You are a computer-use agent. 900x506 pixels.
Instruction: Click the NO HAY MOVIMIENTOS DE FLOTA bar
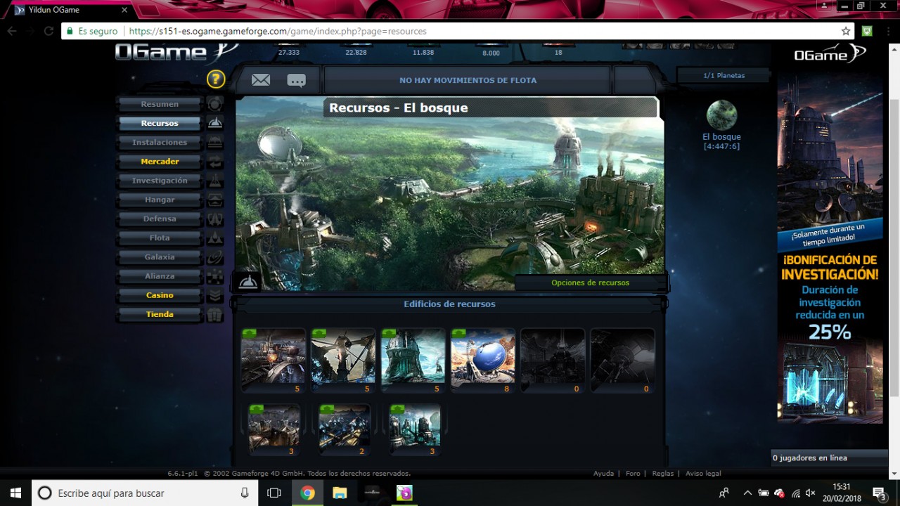tap(468, 80)
